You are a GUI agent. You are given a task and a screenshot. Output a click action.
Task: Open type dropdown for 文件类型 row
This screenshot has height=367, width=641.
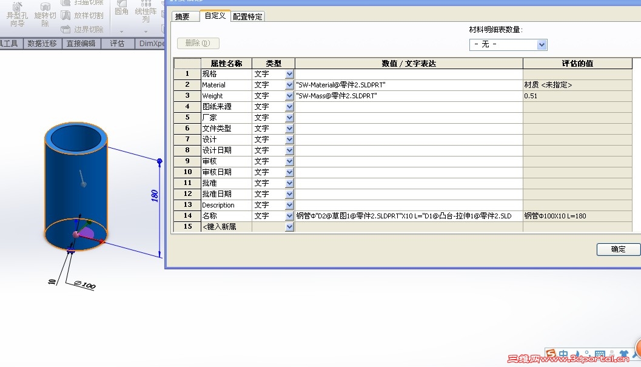(289, 129)
